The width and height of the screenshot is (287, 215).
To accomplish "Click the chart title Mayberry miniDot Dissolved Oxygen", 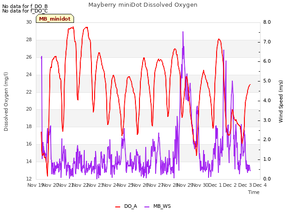I will pos(143,5).
